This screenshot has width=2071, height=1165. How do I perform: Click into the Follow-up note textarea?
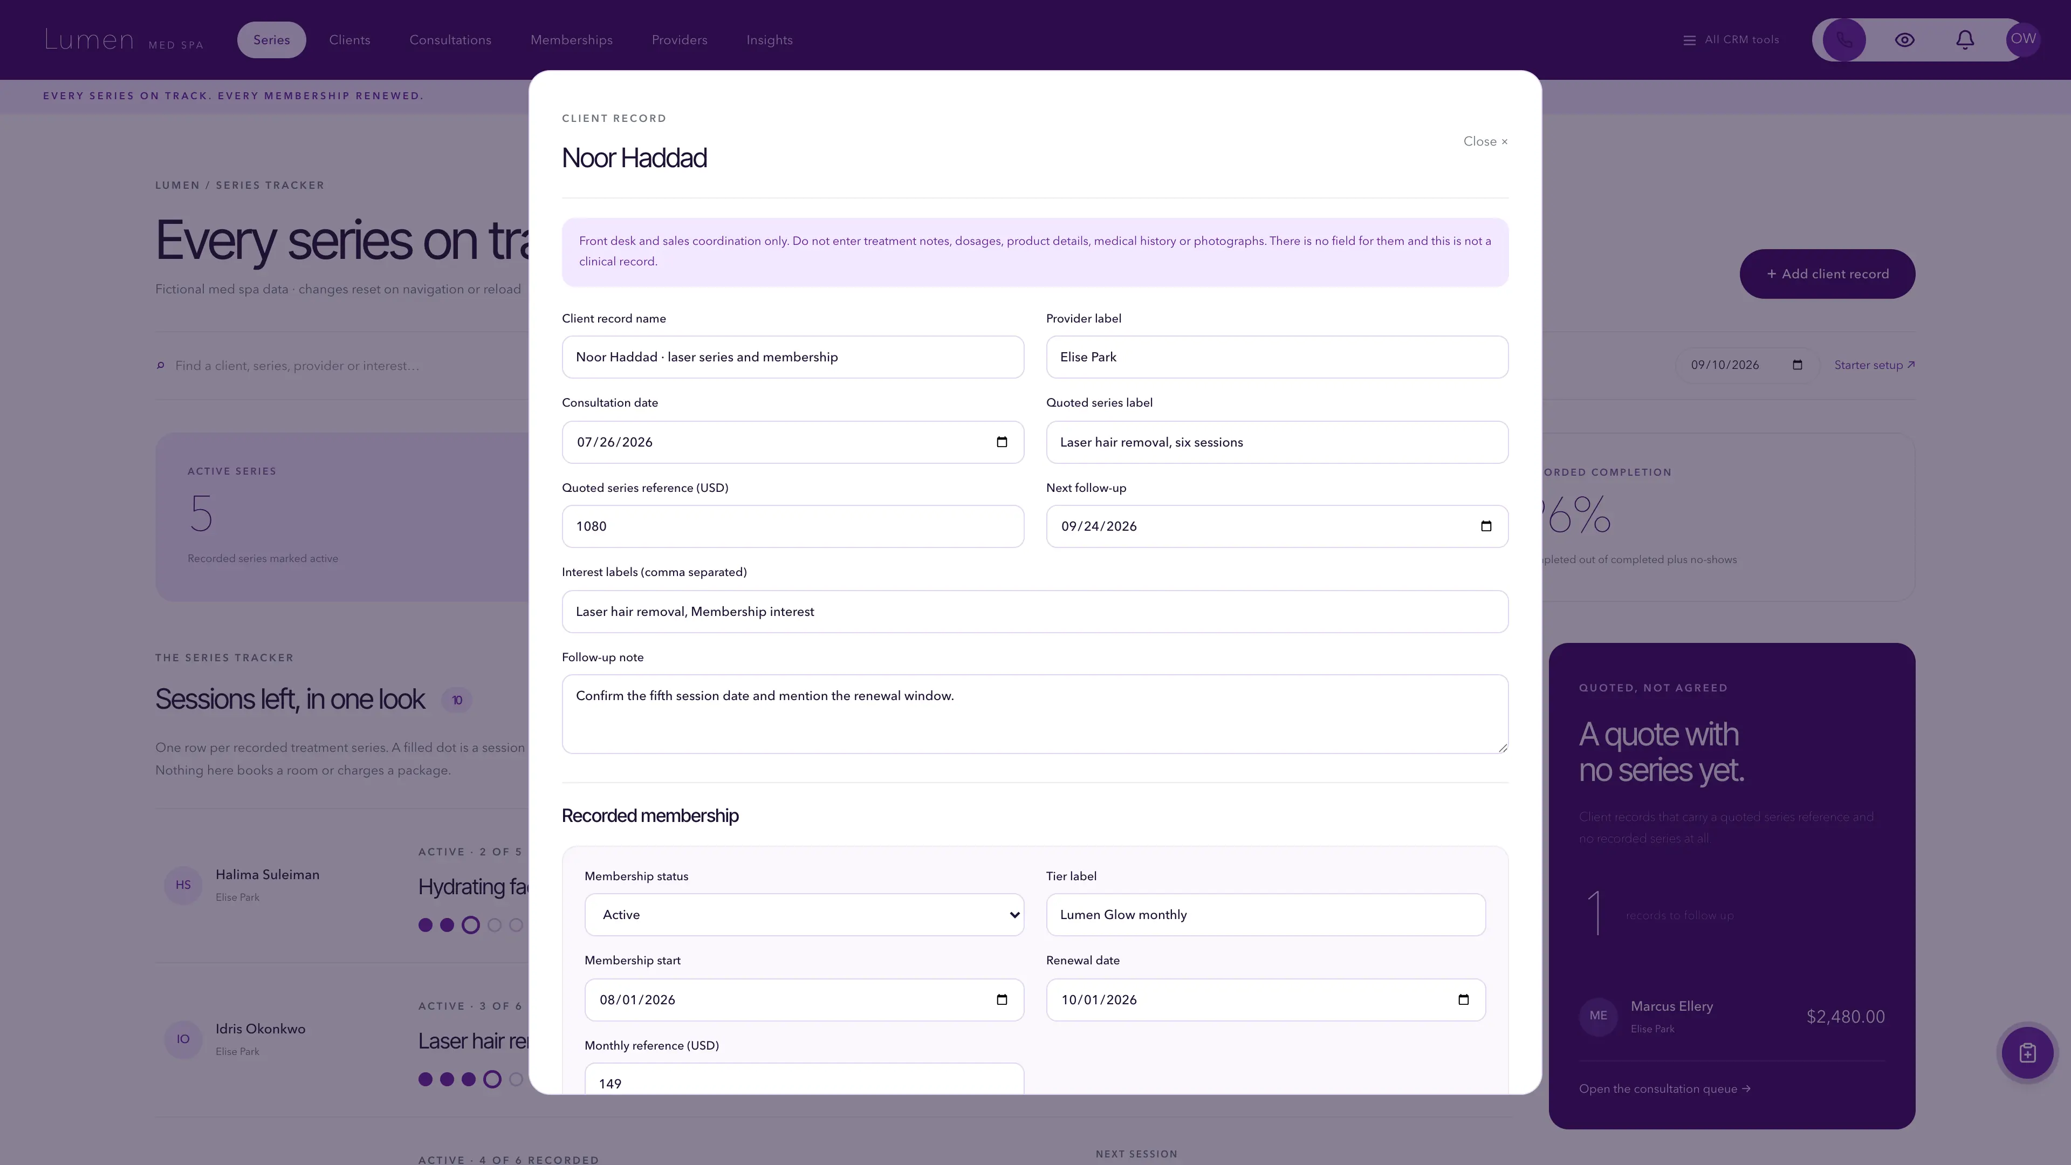(x=1035, y=714)
